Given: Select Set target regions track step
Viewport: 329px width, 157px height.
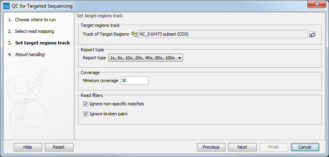Looking at the screenshot, I should point(43,43).
